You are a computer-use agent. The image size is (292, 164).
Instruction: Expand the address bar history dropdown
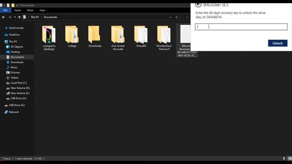pos(170,17)
